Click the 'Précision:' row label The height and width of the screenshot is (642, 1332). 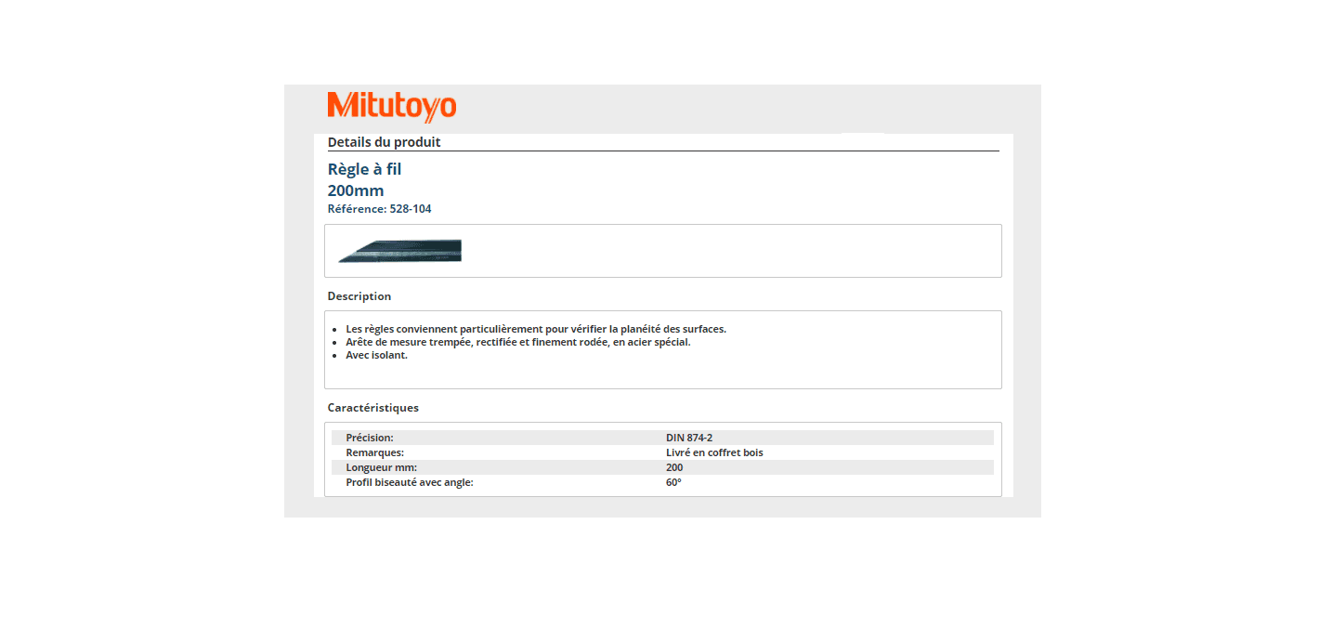[370, 438]
